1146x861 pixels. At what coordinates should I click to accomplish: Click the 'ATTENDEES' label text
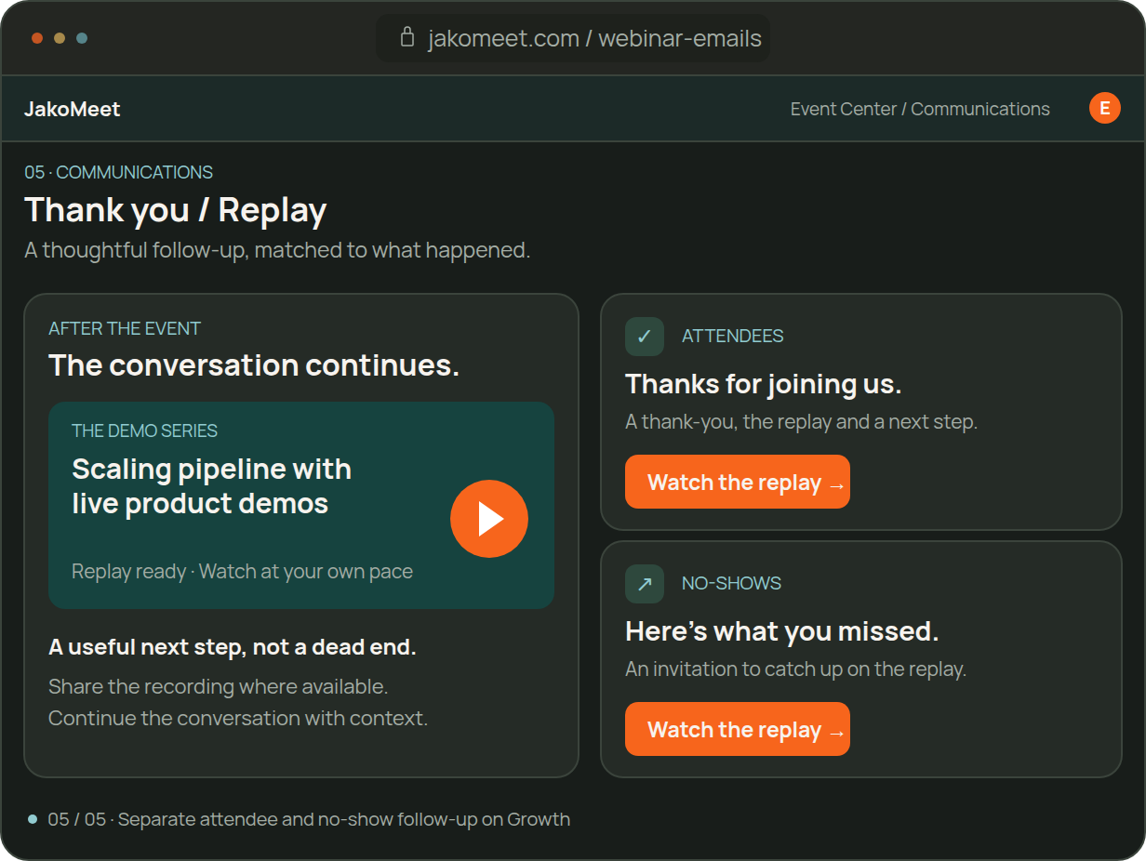[x=733, y=337]
